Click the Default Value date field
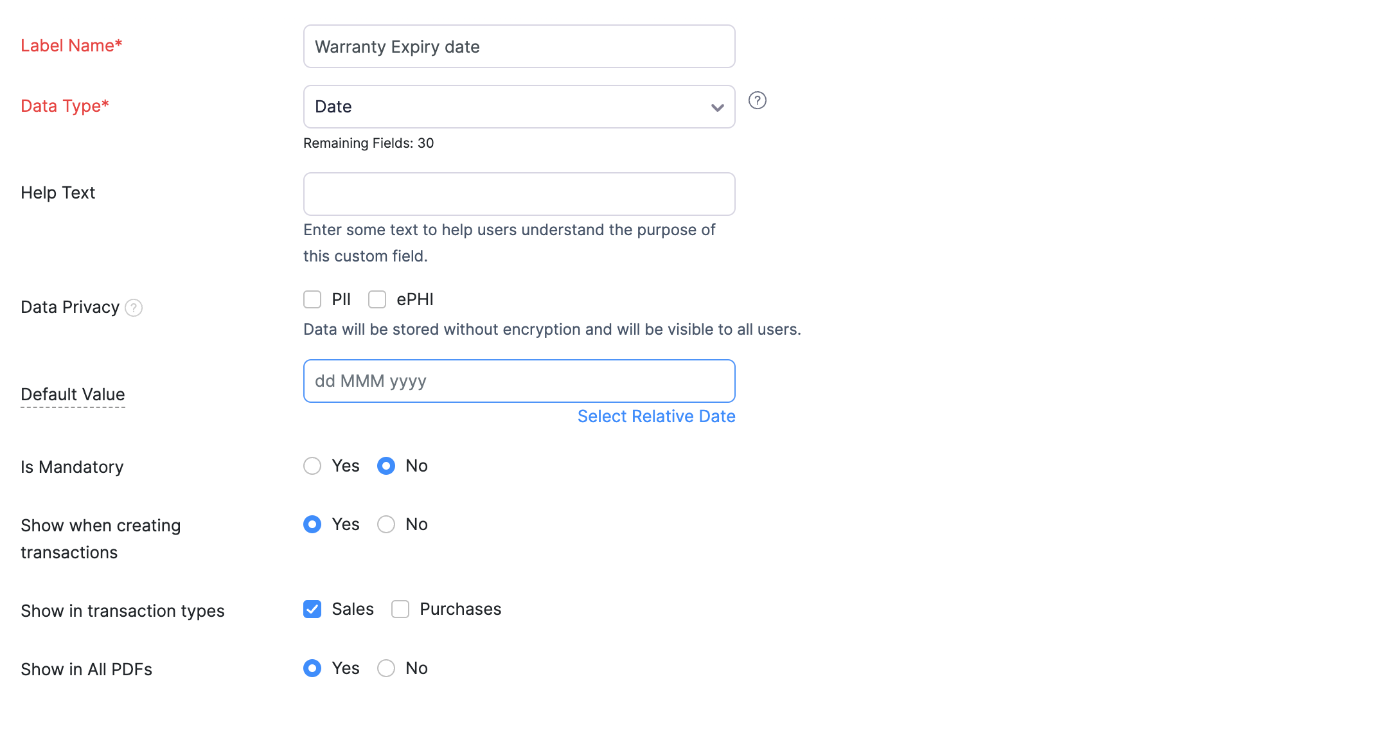 coord(519,381)
